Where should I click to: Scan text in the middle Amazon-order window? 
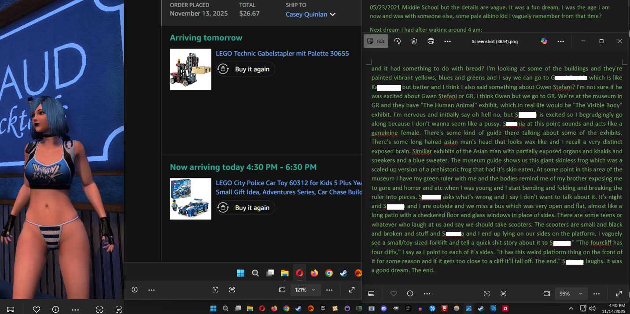coord(232,290)
